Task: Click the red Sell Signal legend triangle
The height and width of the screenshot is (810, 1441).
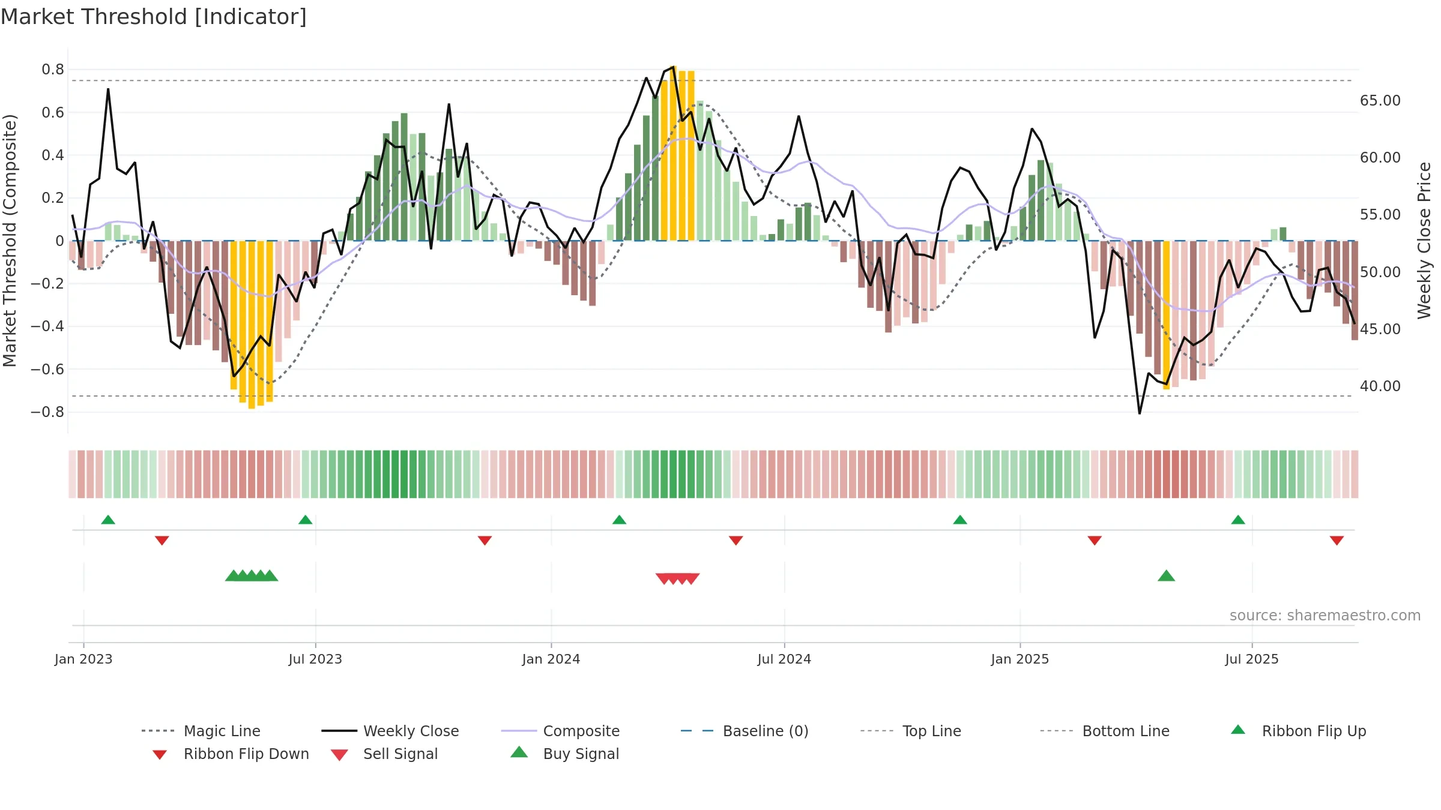Action: click(x=339, y=755)
